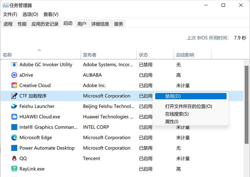Click the Creative Cloud icon
The height and width of the screenshot is (177, 250).
(14, 85)
